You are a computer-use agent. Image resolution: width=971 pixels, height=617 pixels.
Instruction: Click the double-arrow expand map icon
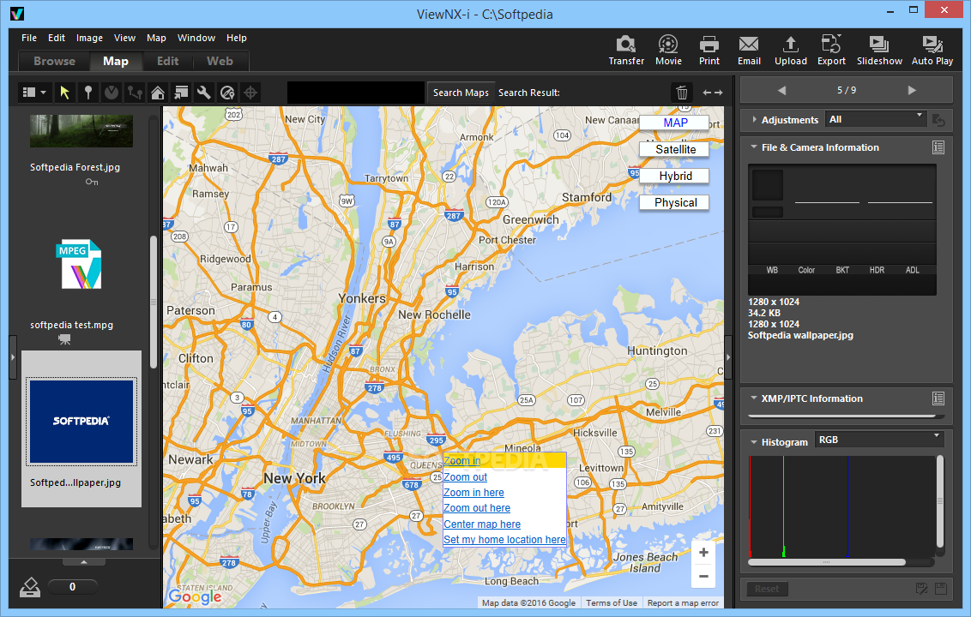[713, 93]
